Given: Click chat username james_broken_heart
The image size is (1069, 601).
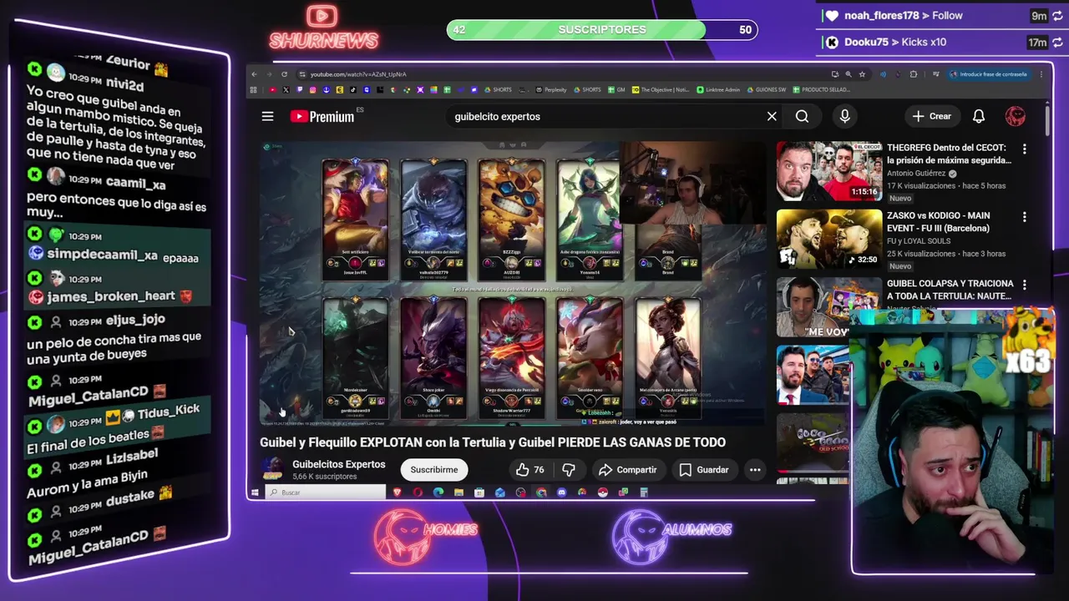Looking at the screenshot, I should [111, 296].
